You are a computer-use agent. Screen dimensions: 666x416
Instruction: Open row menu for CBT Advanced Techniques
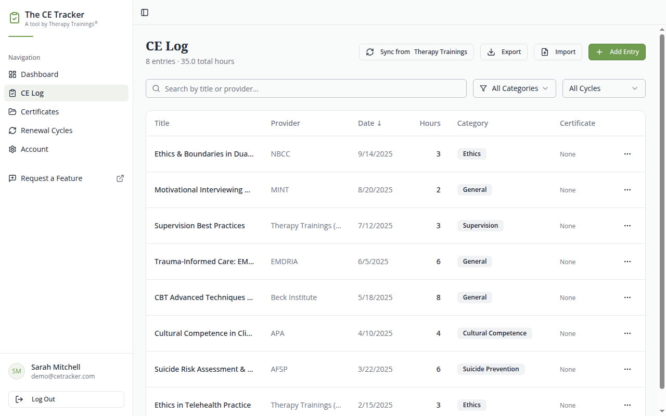click(x=627, y=297)
